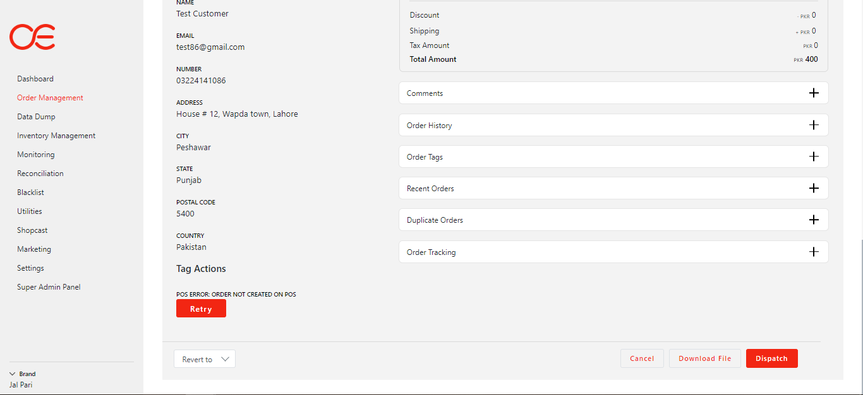Open Inventory Management menu item
The height and width of the screenshot is (395, 863).
[56, 136]
